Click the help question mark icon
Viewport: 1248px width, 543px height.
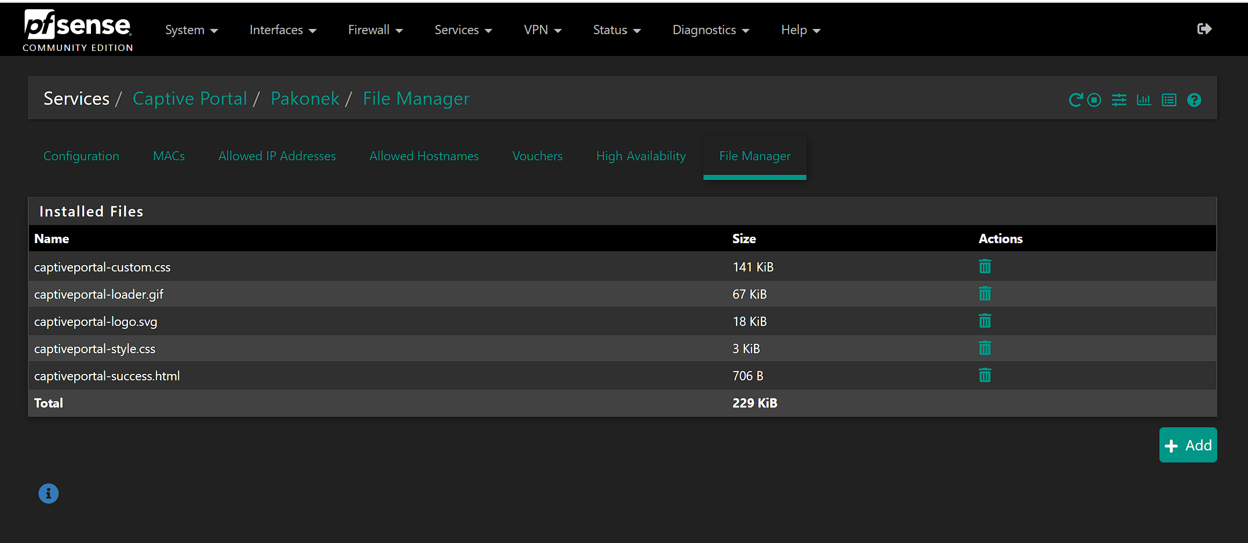[1194, 100]
